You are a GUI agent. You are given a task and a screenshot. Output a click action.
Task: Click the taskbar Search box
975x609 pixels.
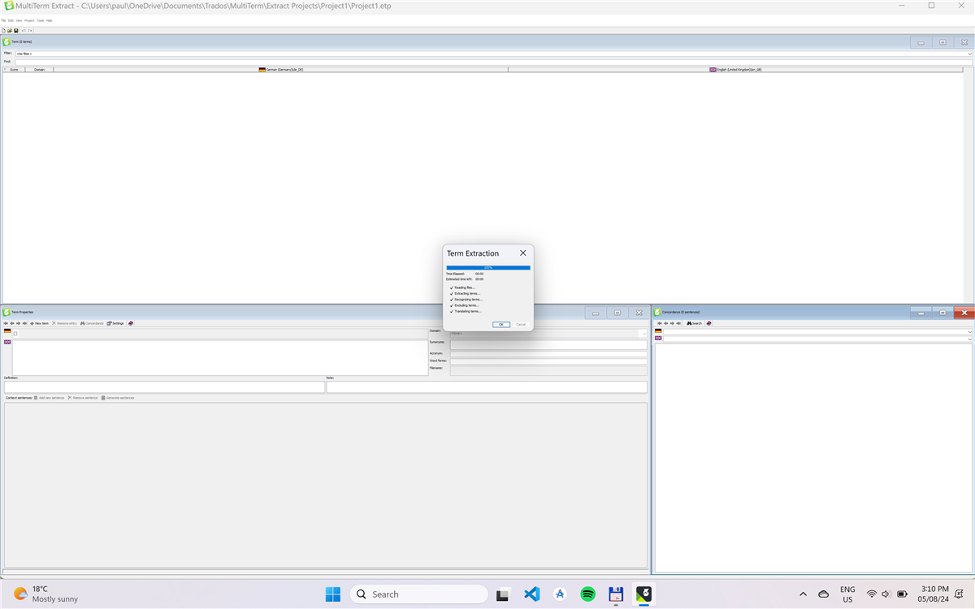(x=419, y=594)
